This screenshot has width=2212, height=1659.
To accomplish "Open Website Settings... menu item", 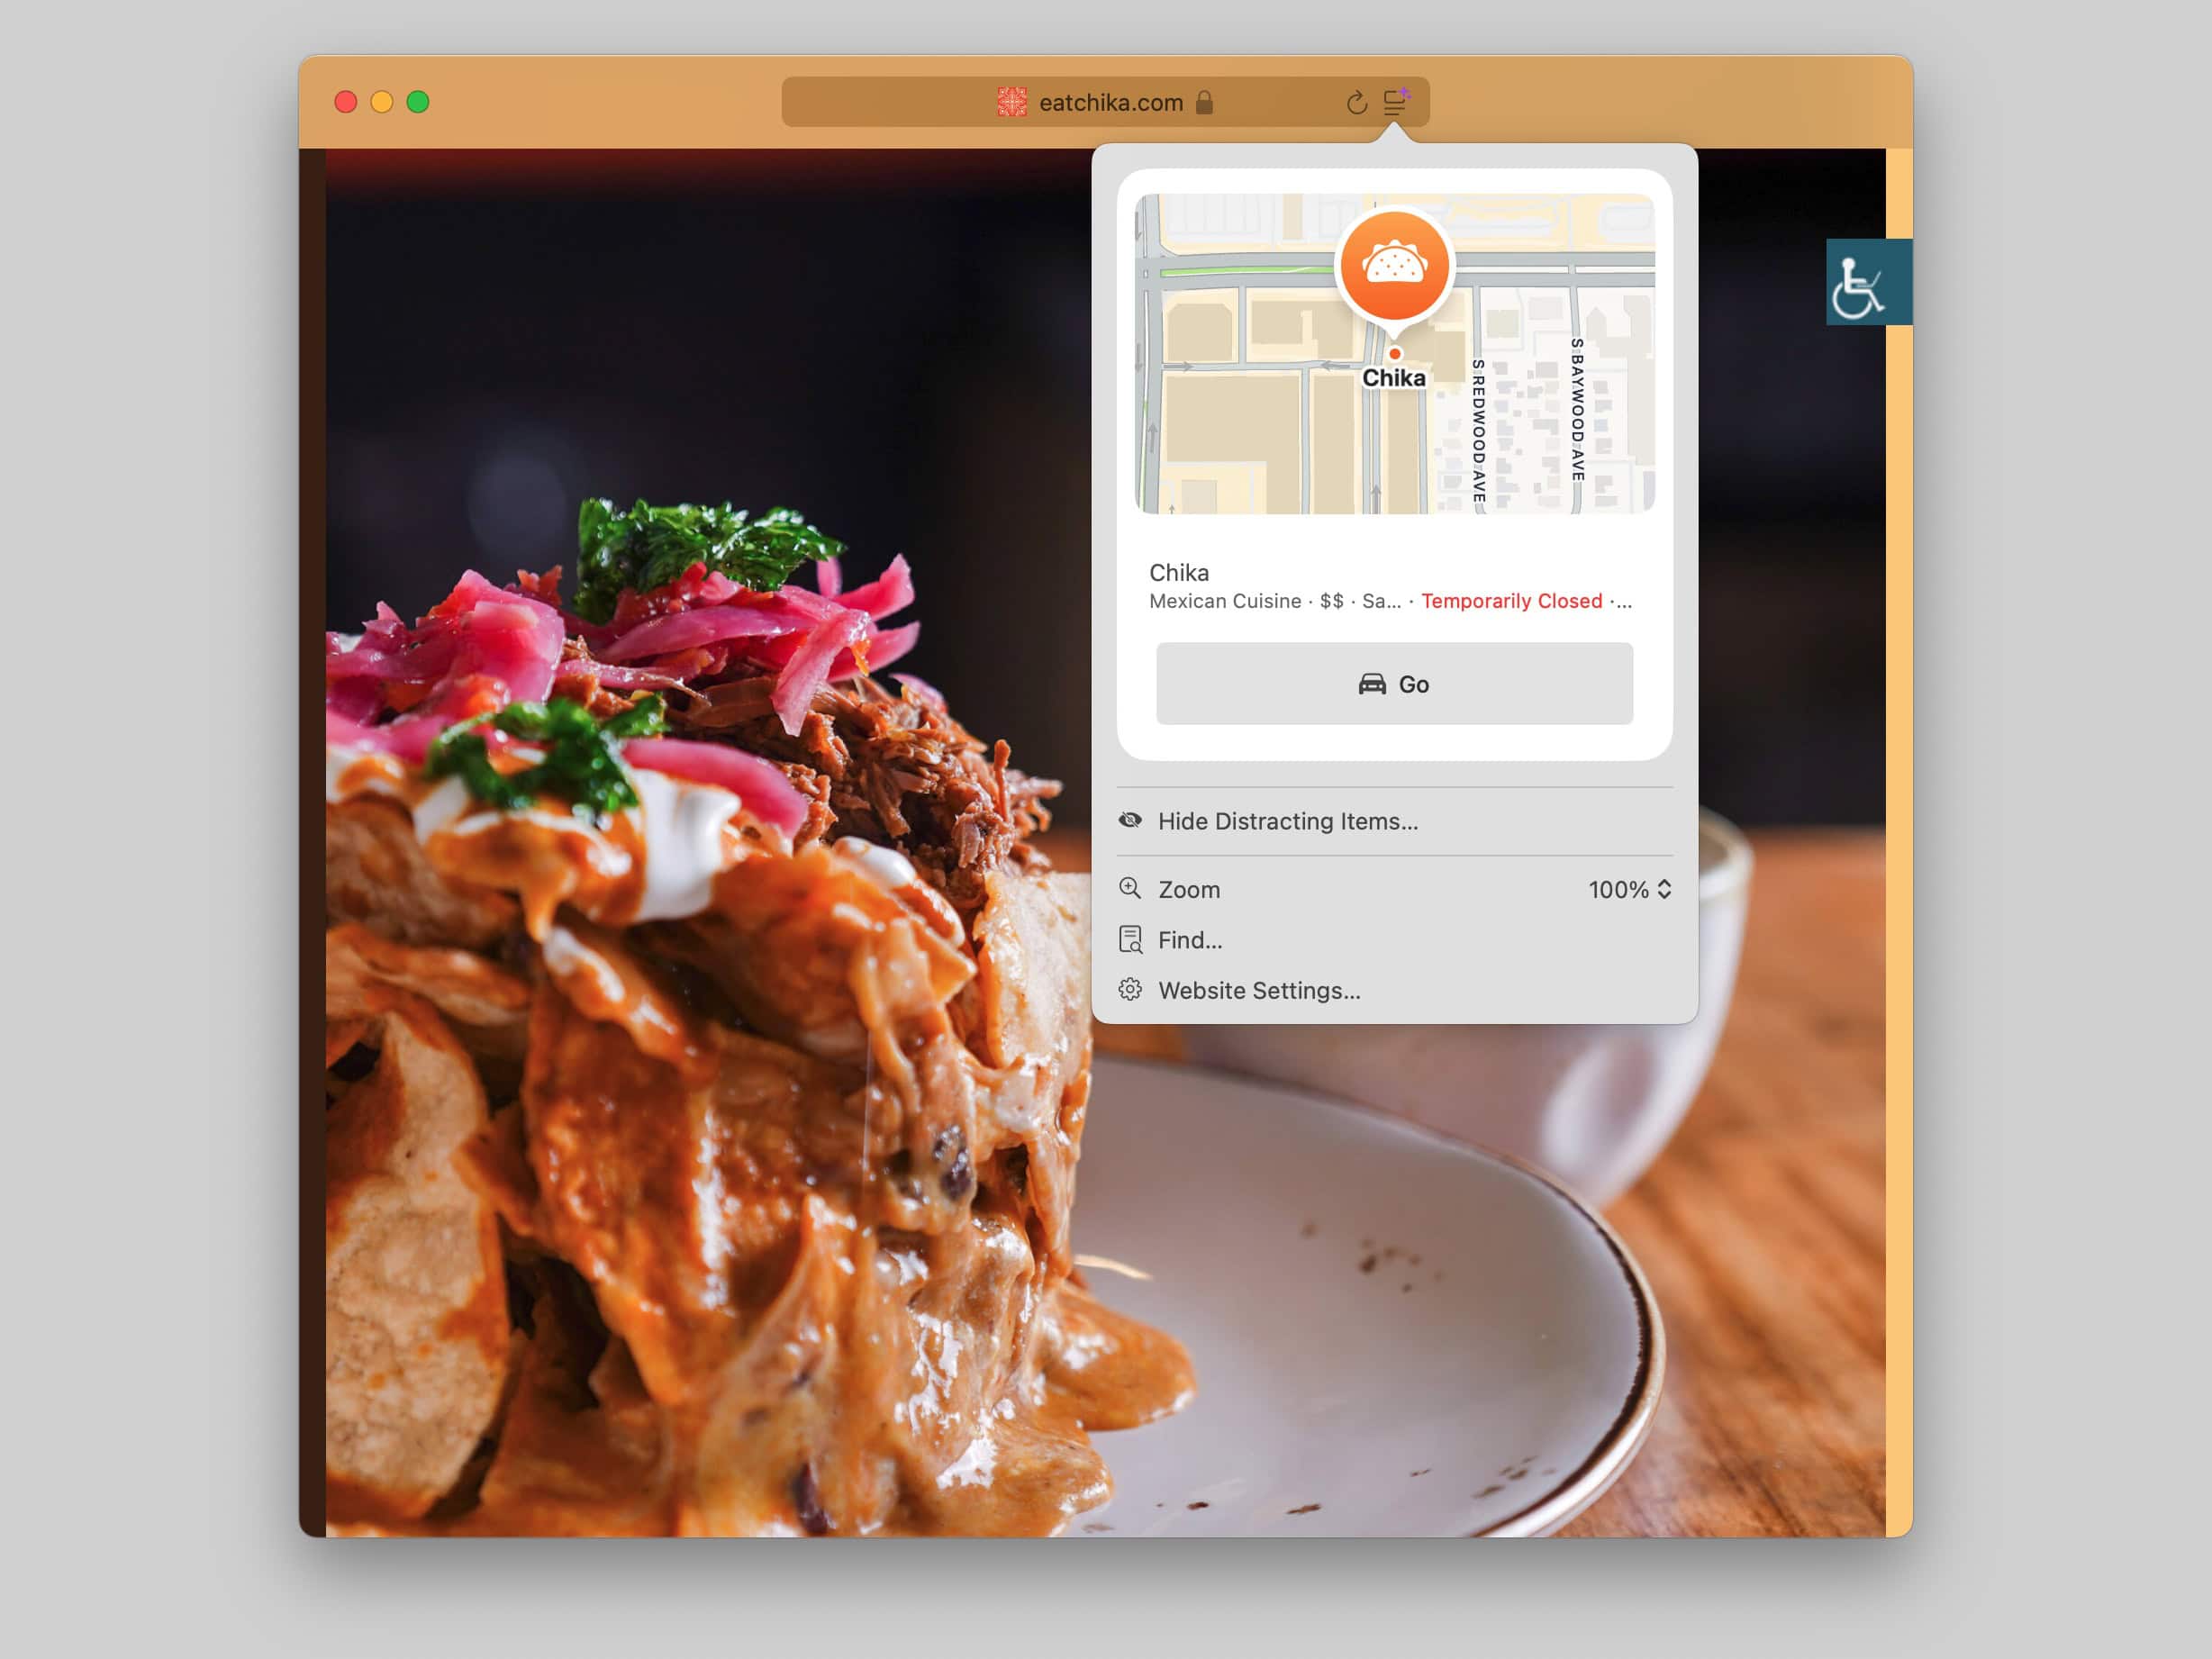I will click(x=1259, y=990).
